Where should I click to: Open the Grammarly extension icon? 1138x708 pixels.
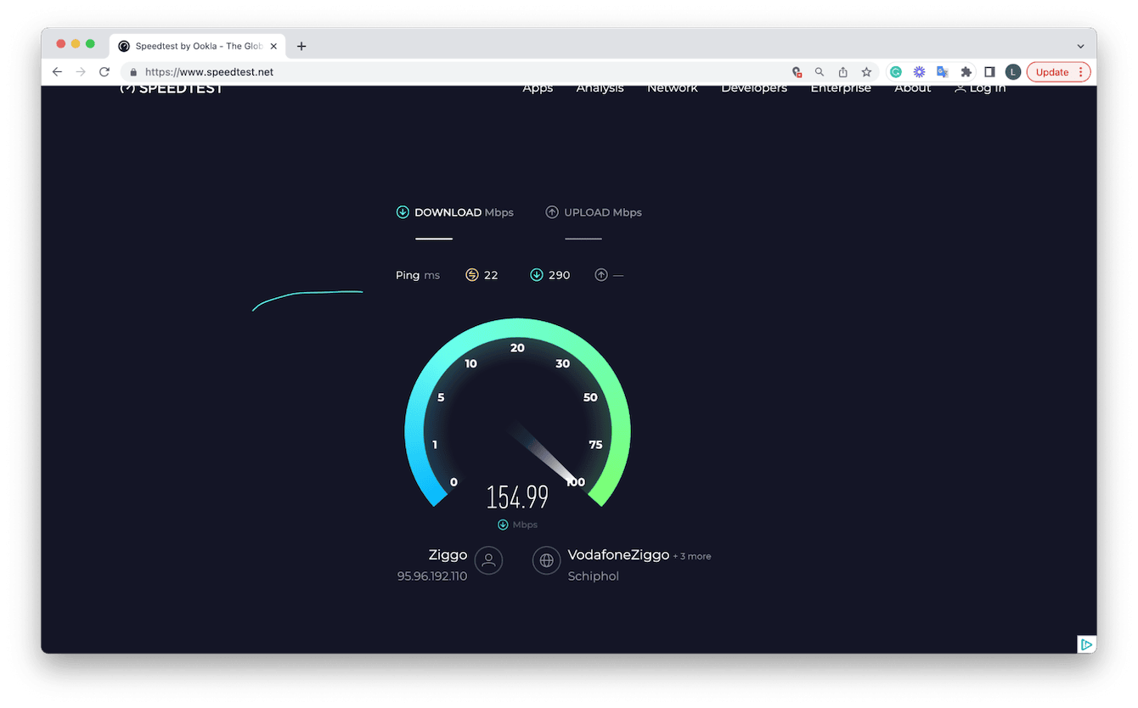(896, 71)
